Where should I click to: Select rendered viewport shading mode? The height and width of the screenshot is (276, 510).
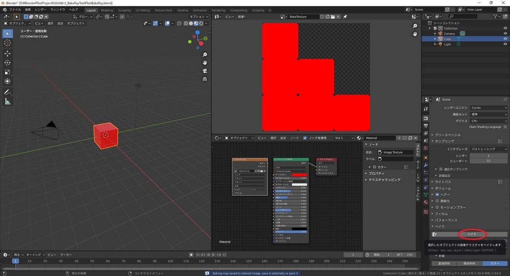click(201, 23)
